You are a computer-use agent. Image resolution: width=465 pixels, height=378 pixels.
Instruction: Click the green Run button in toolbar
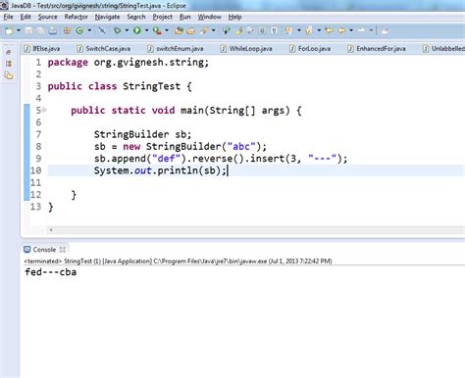click(137, 30)
